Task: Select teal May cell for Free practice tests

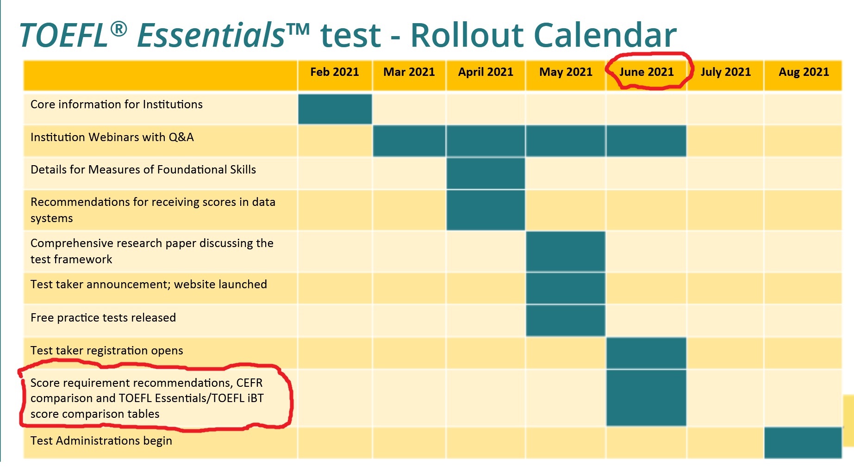Action: 566,320
